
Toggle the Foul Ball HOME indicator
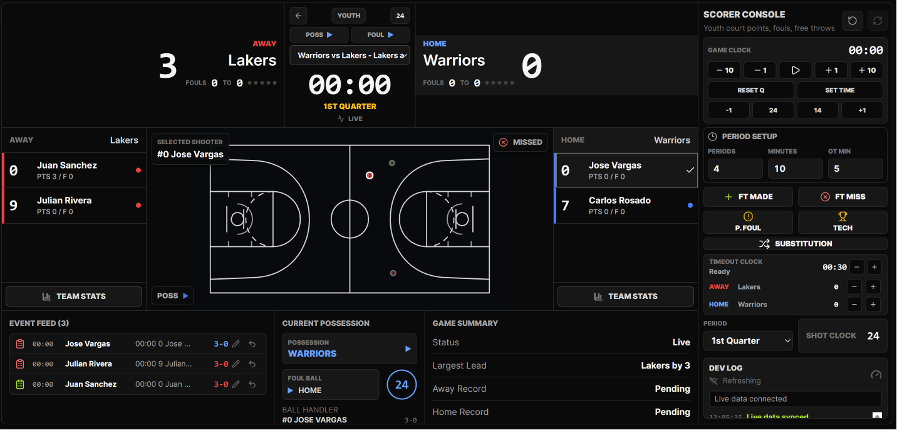(x=331, y=384)
